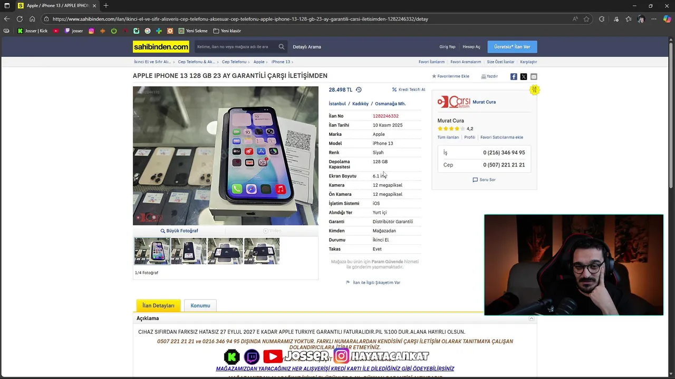The image size is (675, 379).
Task: Open the YouTube bookmark icon
Action: click(x=56, y=31)
